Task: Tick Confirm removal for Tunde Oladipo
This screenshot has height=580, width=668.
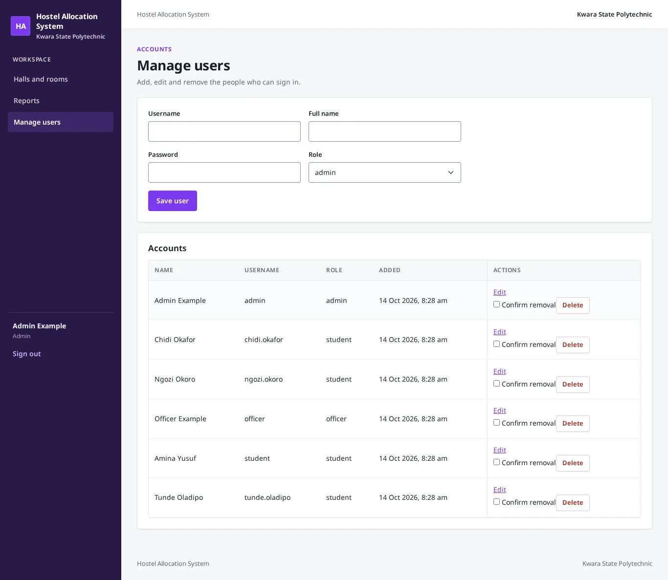Action: pos(496,502)
